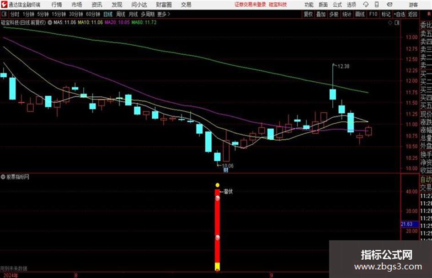
Task: Click the 返回 back button
Action: [412, 14]
